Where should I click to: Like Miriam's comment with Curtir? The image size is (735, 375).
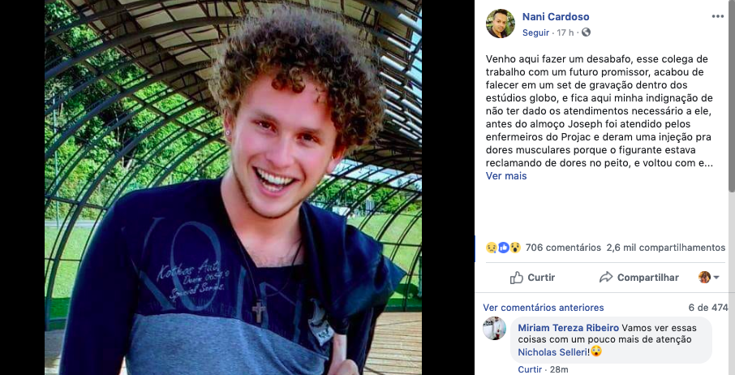point(530,369)
